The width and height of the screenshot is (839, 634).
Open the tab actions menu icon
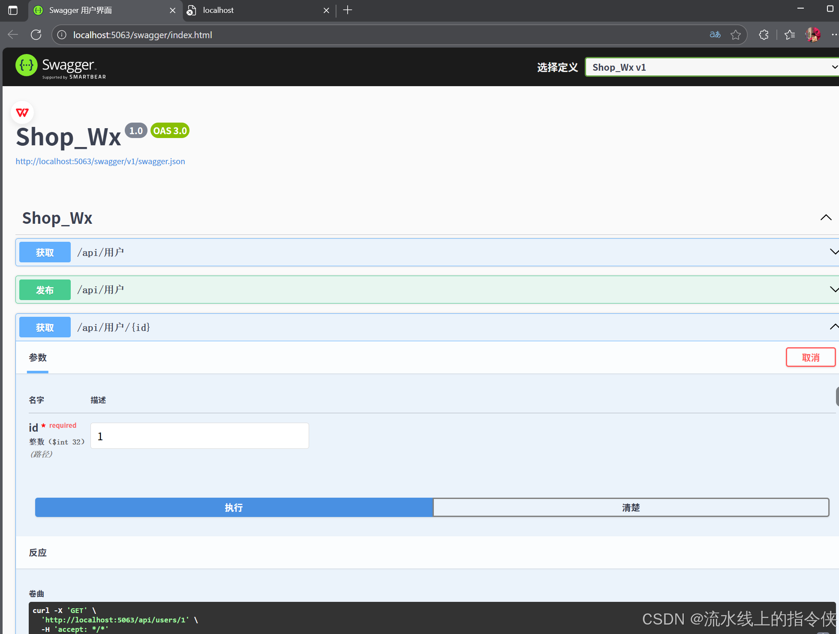pos(13,10)
